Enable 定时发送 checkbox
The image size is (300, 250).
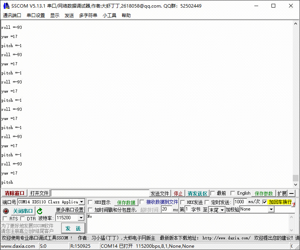pos(207,202)
